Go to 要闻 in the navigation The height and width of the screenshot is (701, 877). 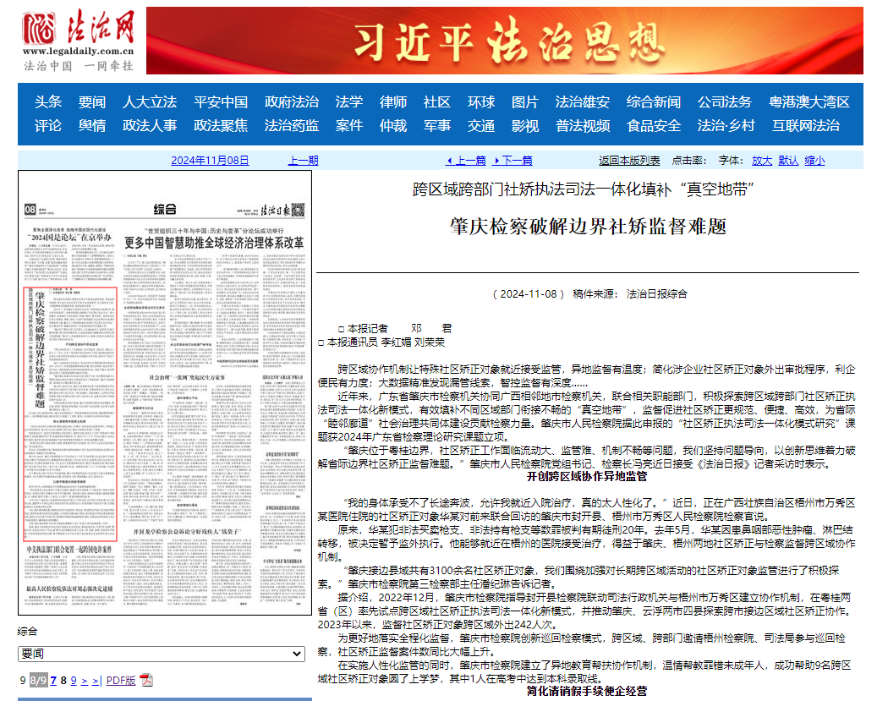pos(92,101)
